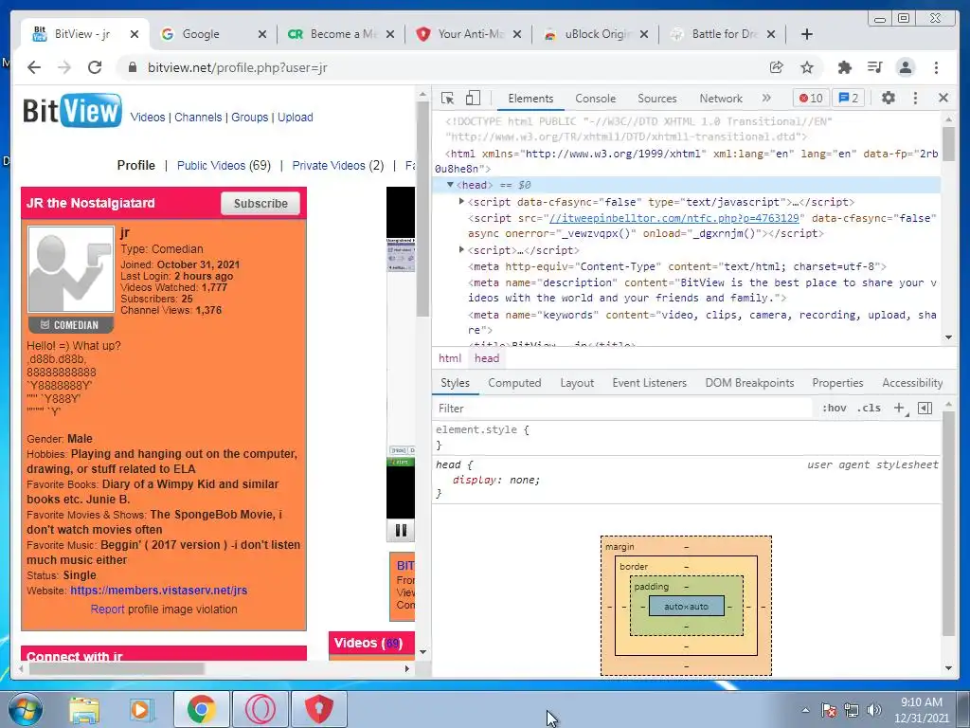The image size is (970, 728).
Task: Click the content box in the box model
Action: click(686, 606)
